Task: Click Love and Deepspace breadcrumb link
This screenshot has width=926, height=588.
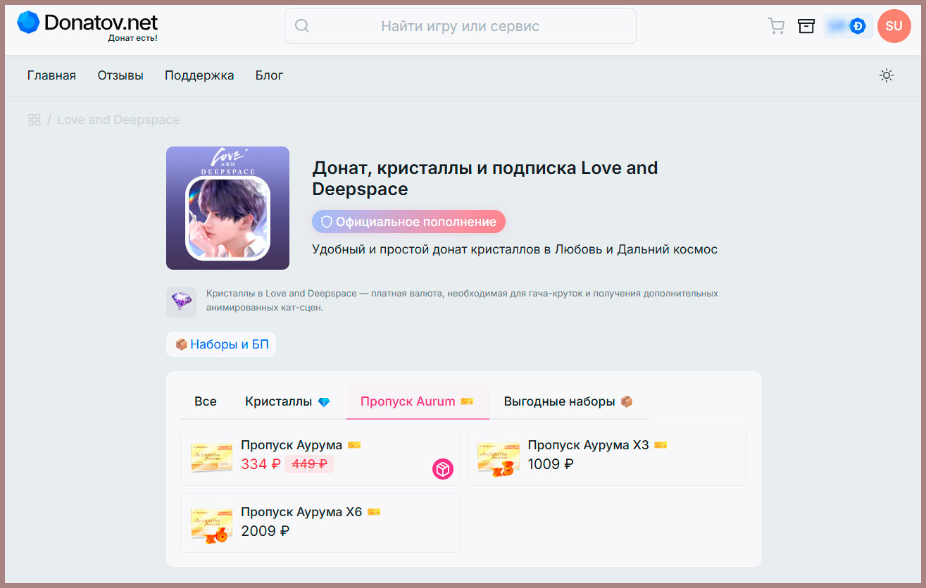Action: click(118, 120)
